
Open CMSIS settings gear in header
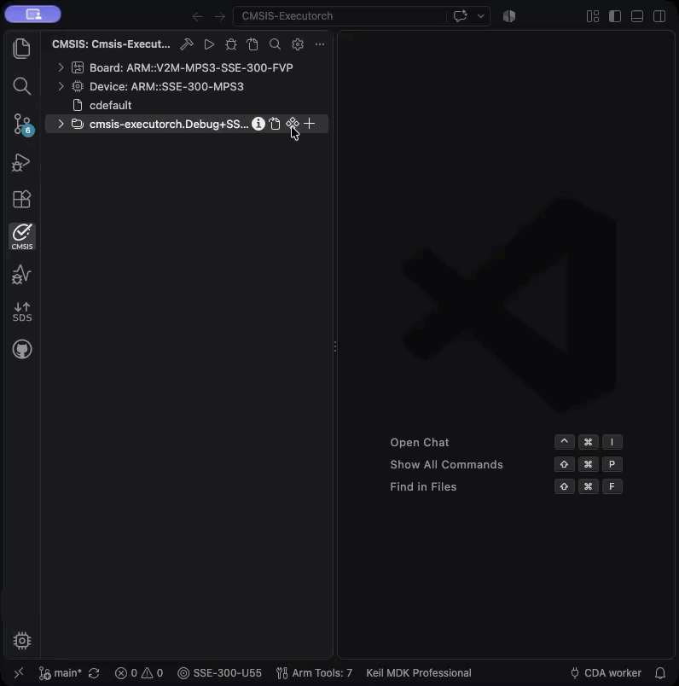tap(298, 44)
